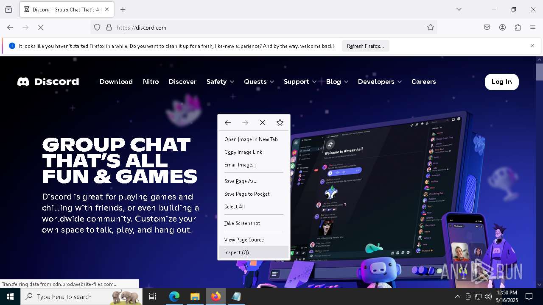Click the bookmark star in context menu
Image resolution: width=543 pixels, height=305 pixels.
(280, 122)
